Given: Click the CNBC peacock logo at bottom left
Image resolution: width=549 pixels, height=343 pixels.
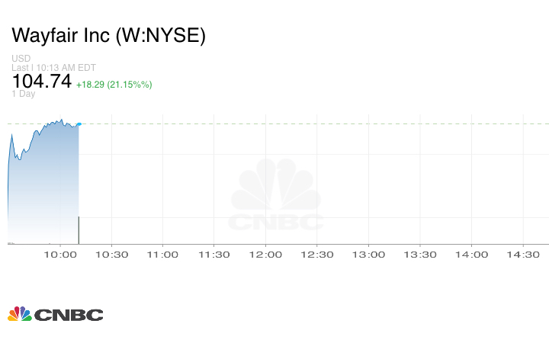Looking at the screenshot, I should (55, 314).
